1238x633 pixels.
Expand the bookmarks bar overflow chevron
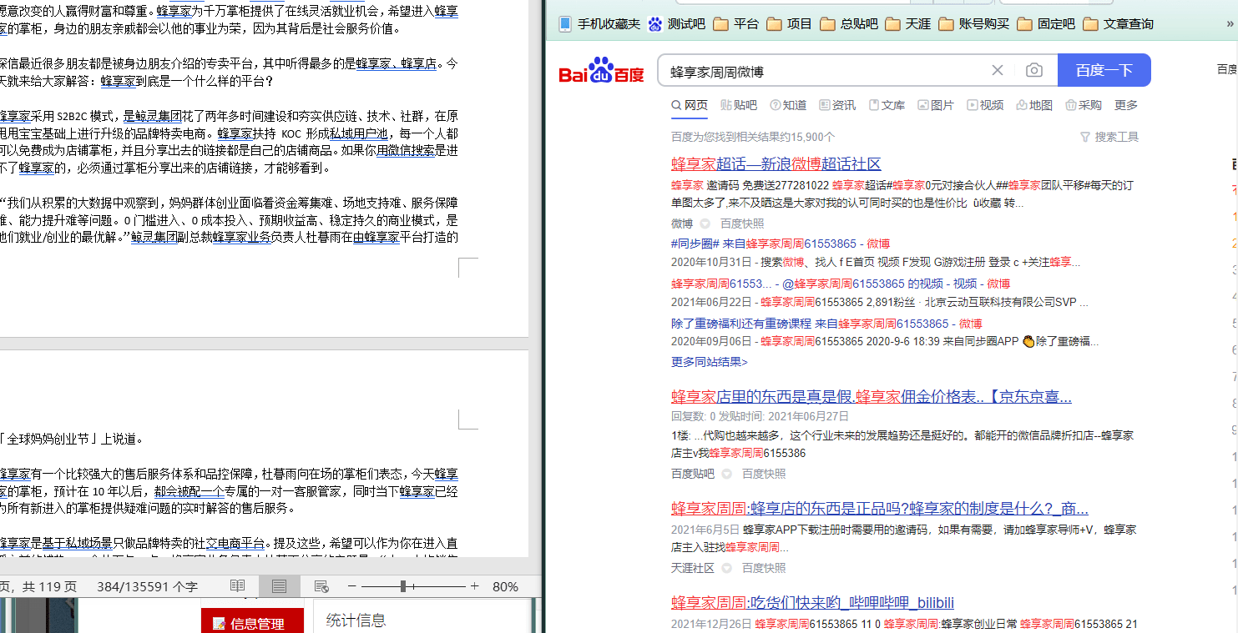(x=1230, y=23)
